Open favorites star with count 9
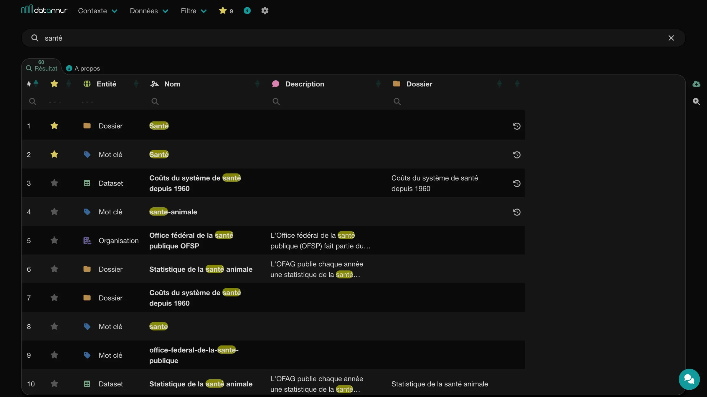The height and width of the screenshot is (397, 707). (226, 11)
